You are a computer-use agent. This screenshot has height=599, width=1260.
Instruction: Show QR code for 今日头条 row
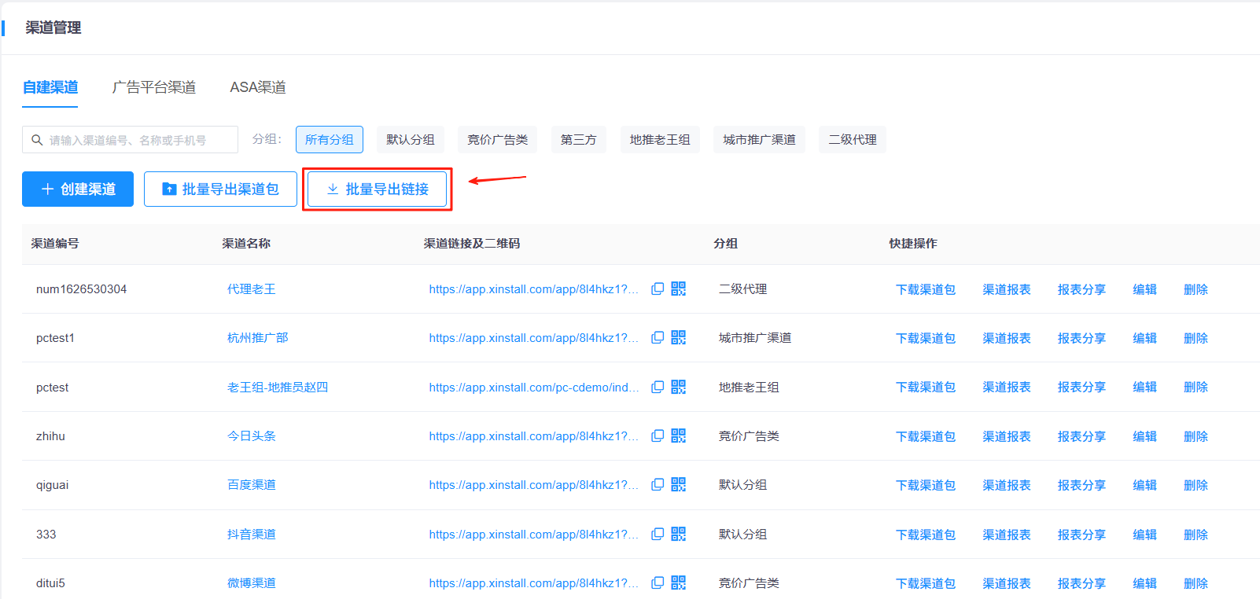pos(679,435)
